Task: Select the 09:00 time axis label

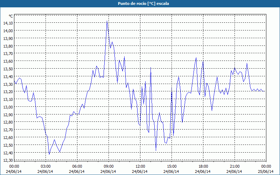Action: tap(108, 167)
